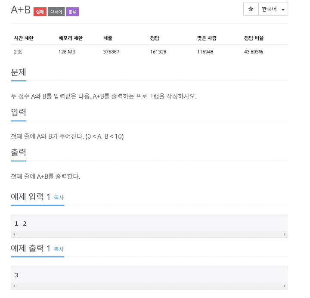Click the dropdown caret beside 한국어
Viewport: 310px width, 298px height.
[x=283, y=10]
